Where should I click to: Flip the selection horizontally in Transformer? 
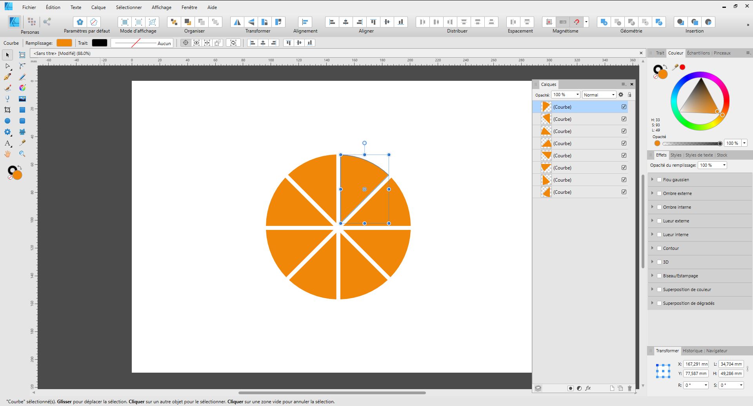(237, 22)
